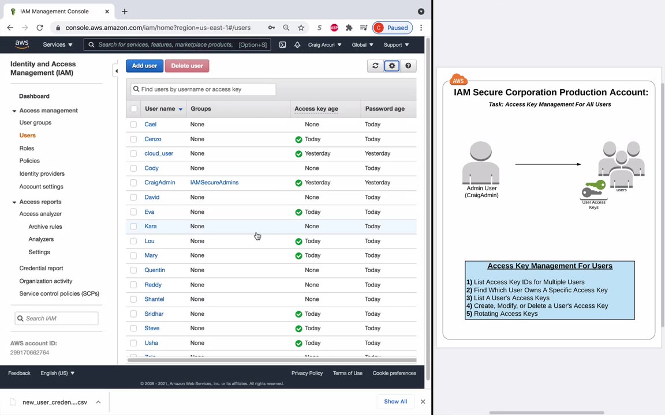This screenshot has height=415, width=665.
Task: Open Credential report page
Action: pos(41,268)
